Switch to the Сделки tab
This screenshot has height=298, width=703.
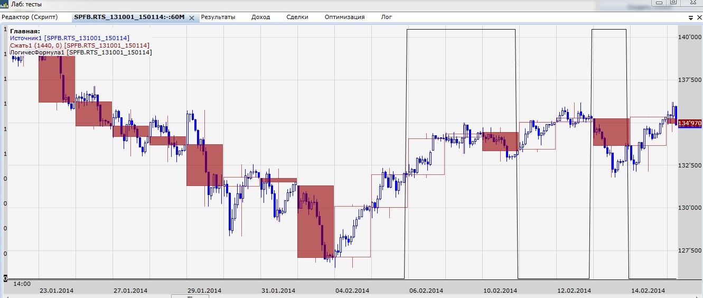point(297,17)
